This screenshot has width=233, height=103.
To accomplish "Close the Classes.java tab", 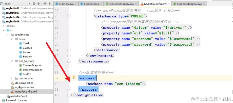I will (x=76, y=4).
